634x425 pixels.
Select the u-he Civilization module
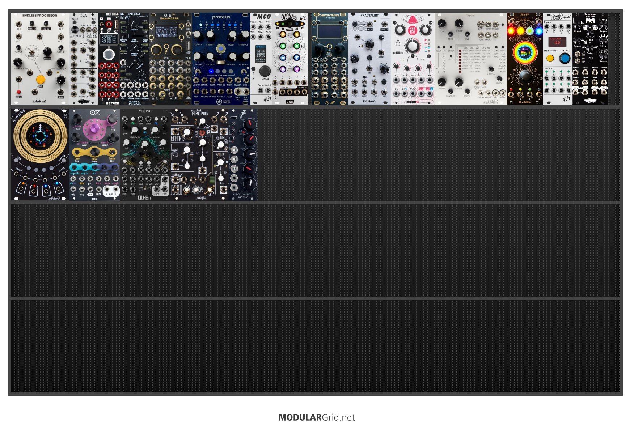tap(290, 59)
